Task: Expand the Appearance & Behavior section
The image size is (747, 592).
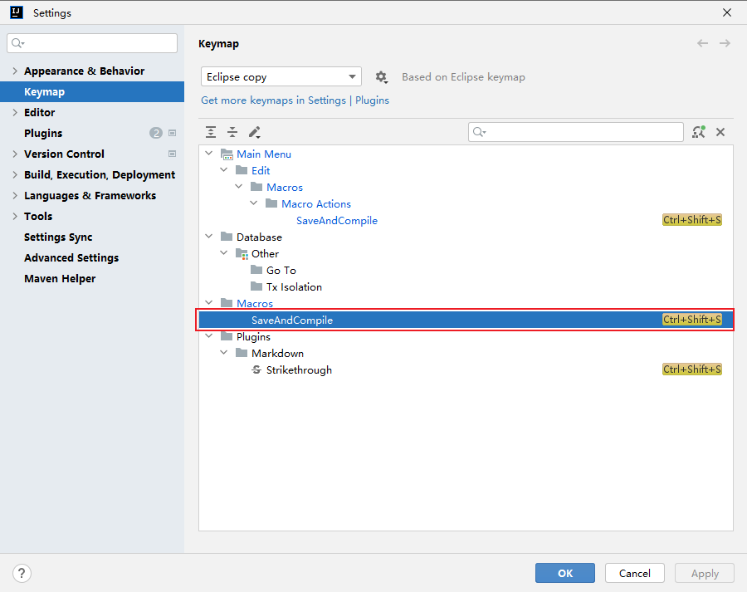Action: tap(15, 71)
